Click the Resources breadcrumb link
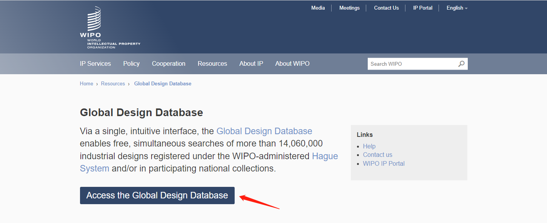This screenshot has width=547, height=223. (x=113, y=84)
